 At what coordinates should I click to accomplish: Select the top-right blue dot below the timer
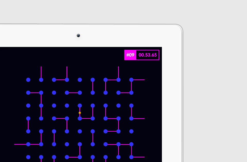tap(131, 80)
